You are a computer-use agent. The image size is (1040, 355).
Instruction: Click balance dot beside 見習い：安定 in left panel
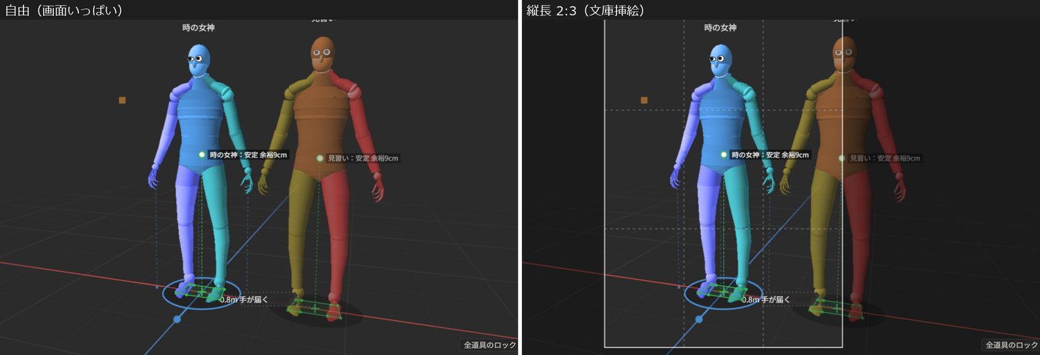[x=320, y=158]
